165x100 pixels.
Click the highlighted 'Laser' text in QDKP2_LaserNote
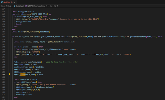[x=23, y=74]
